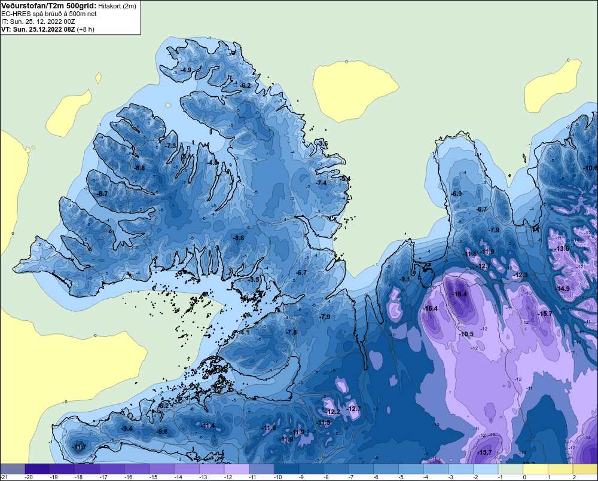598x481 pixels.
Task: Click the 'IT: Sun. 25. 12. 2022 00Z' line
Action: (x=38, y=22)
